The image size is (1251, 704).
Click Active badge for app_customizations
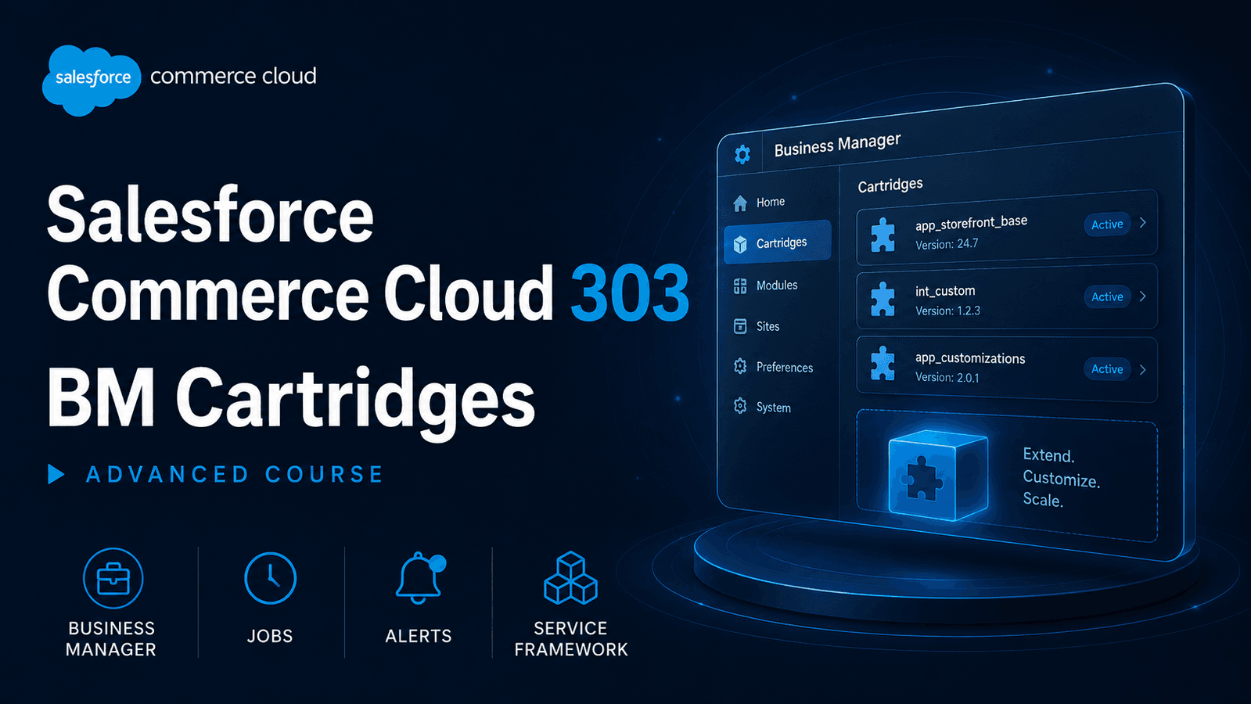tap(1107, 369)
